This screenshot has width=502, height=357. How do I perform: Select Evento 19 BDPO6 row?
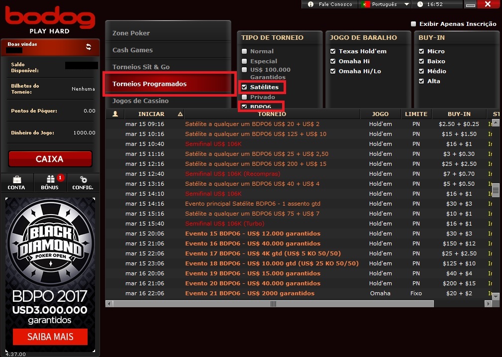tap(299, 273)
